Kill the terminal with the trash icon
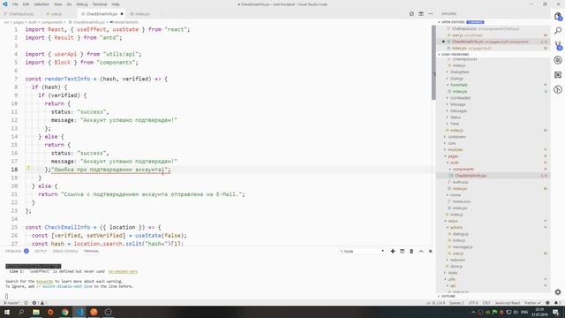565x318 pixels. [x=411, y=251]
